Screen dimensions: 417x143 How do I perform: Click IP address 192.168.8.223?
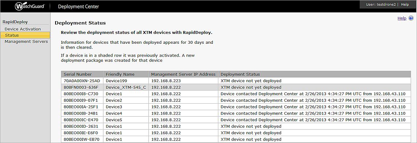pos(166,81)
